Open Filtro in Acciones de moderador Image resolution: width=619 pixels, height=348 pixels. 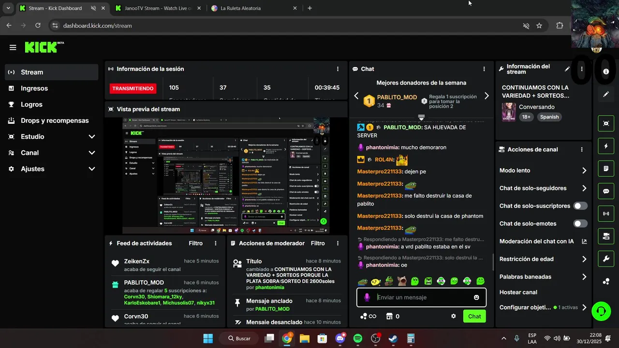318,244
